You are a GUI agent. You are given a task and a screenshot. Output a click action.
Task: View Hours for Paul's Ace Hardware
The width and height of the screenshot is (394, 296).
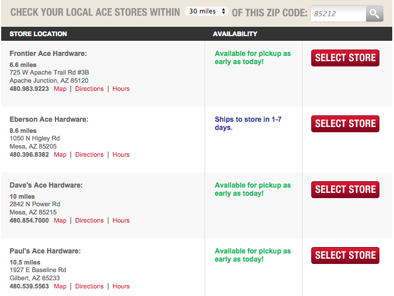click(121, 286)
